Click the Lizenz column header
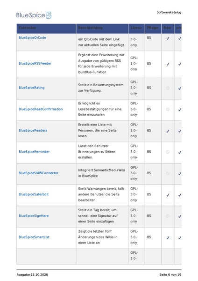 coord(136,29)
